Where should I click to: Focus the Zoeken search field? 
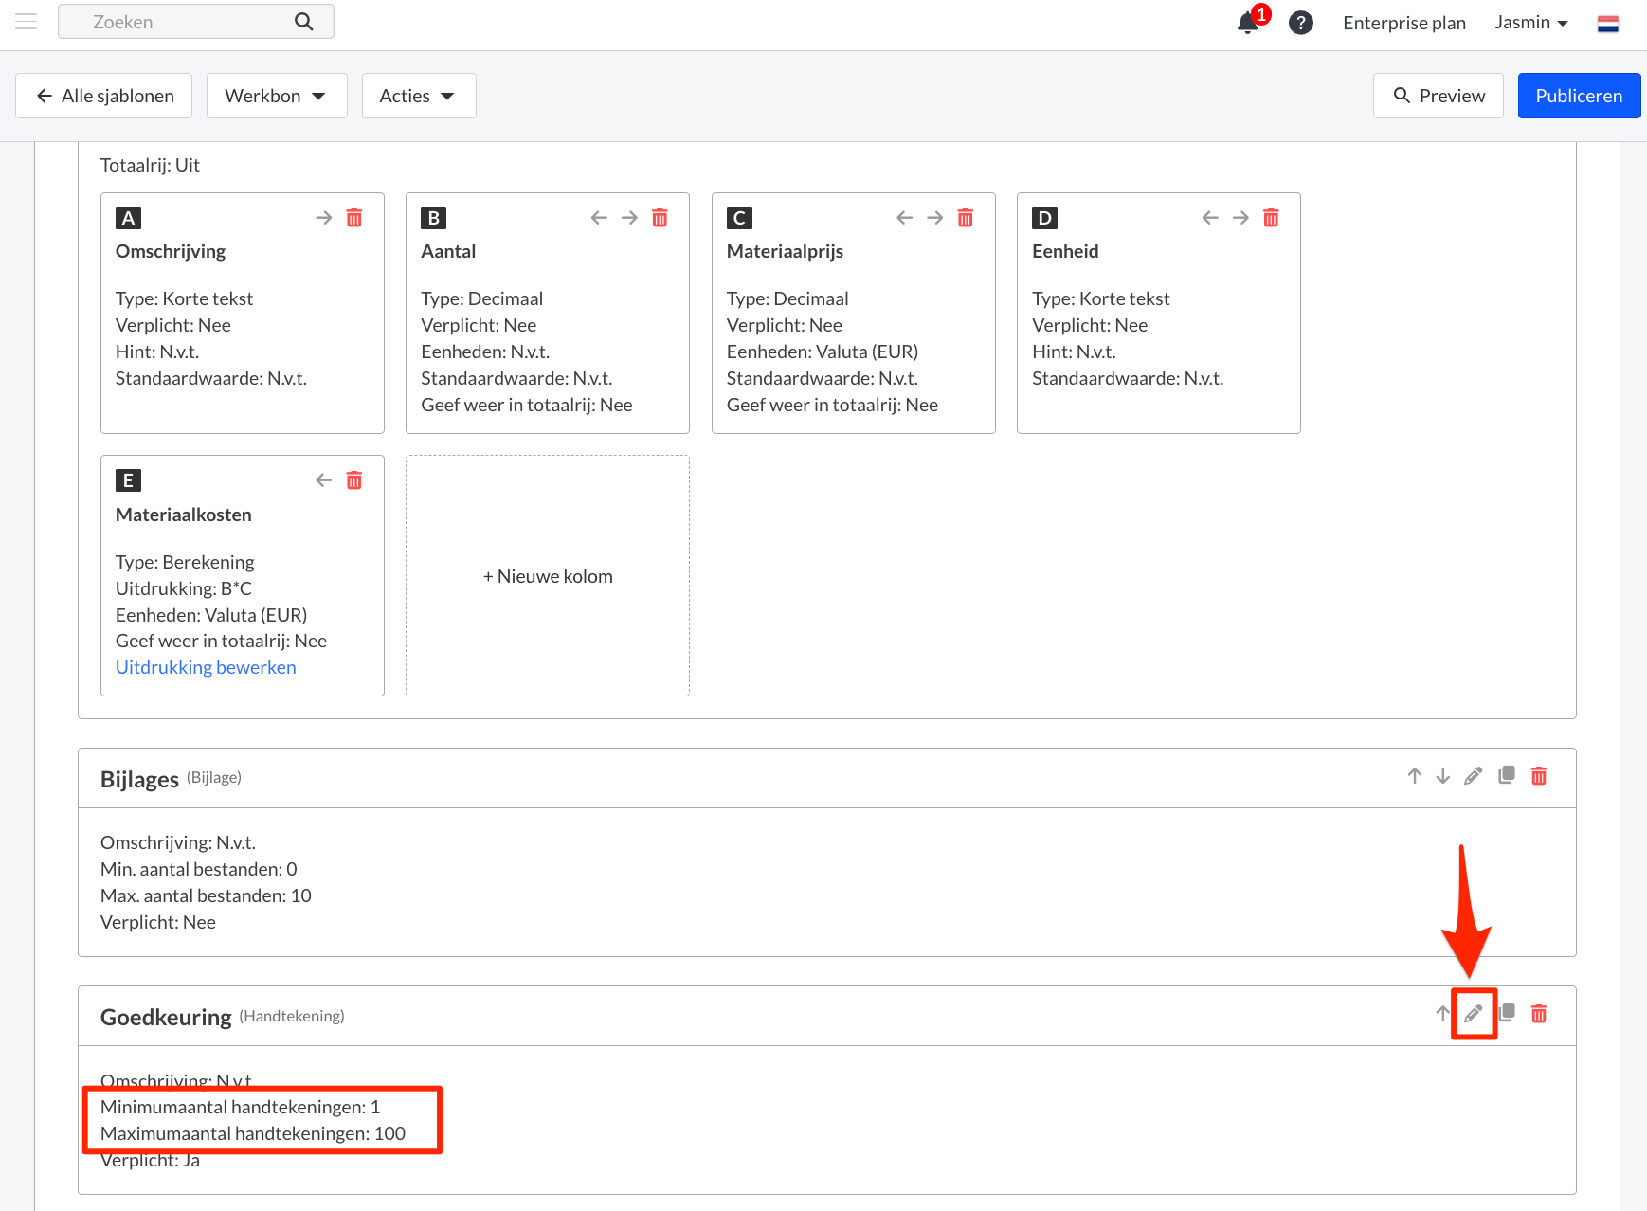[196, 21]
